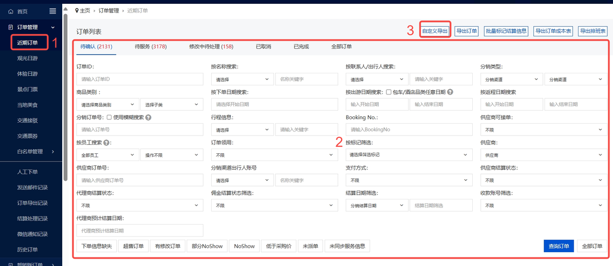Click help icon beside 按员工搜索 label
Image resolution: width=613 pixels, height=266 pixels.
coord(106,142)
